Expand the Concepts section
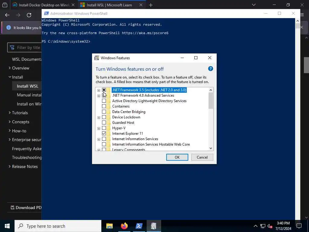The width and height of the screenshot is (309, 232). [x=10, y=122]
